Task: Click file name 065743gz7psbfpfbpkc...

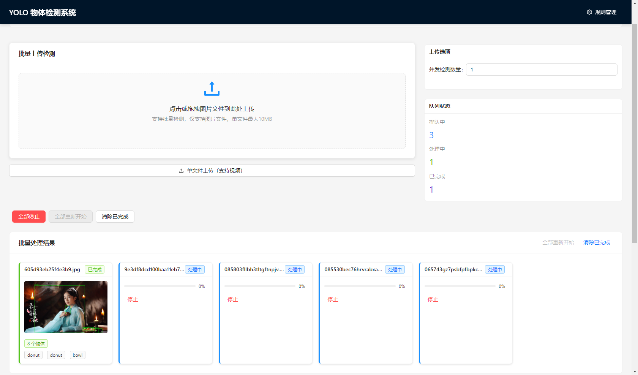Action: tap(453, 269)
